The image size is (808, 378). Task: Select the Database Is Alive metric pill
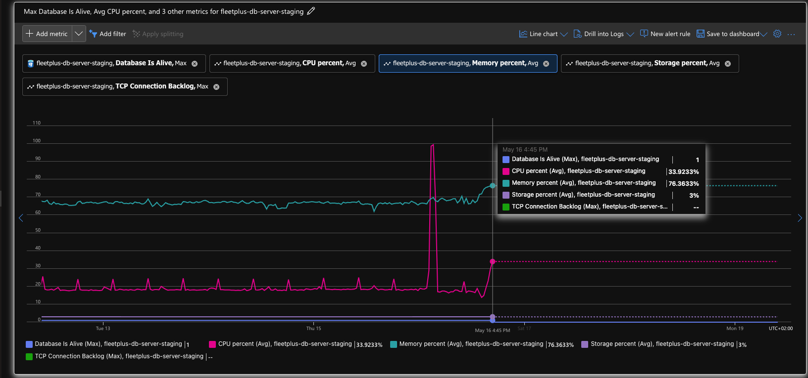pyautogui.click(x=113, y=63)
